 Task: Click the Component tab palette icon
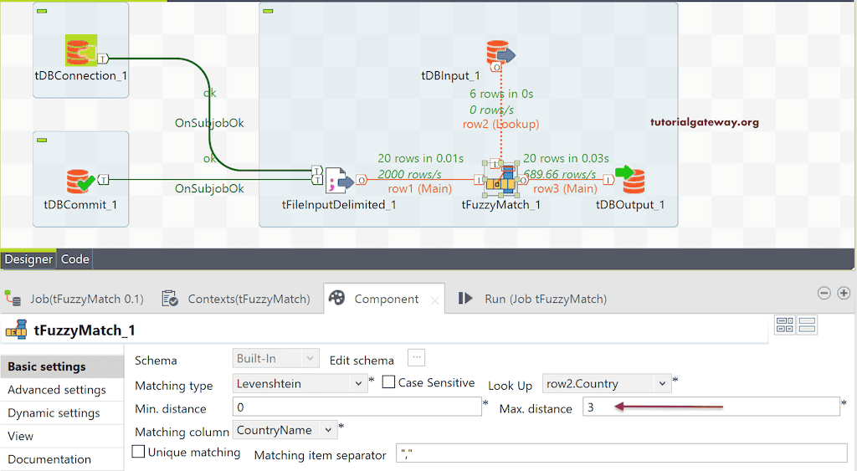click(x=336, y=298)
